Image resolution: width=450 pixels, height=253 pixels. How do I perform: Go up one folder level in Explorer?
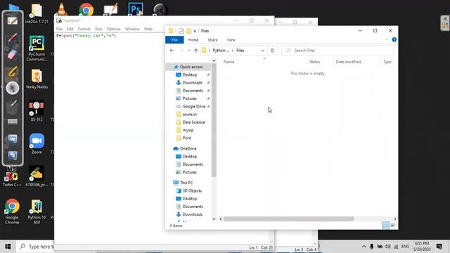coord(195,51)
